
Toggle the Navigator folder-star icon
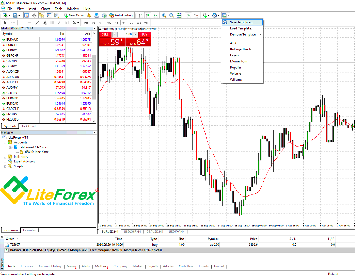pyautogui.click(x=42, y=15)
